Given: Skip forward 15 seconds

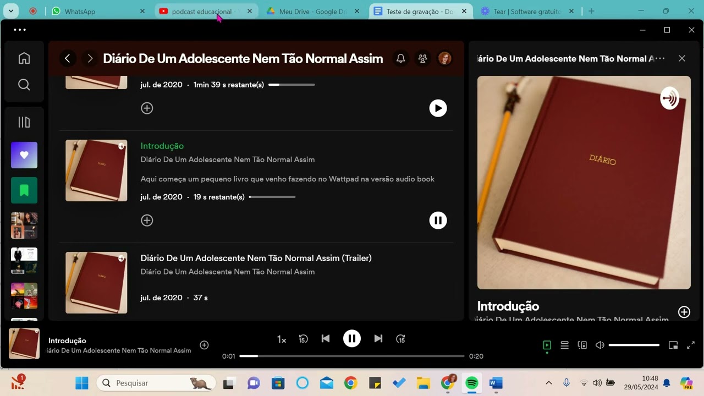Looking at the screenshot, I should [401, 339].
